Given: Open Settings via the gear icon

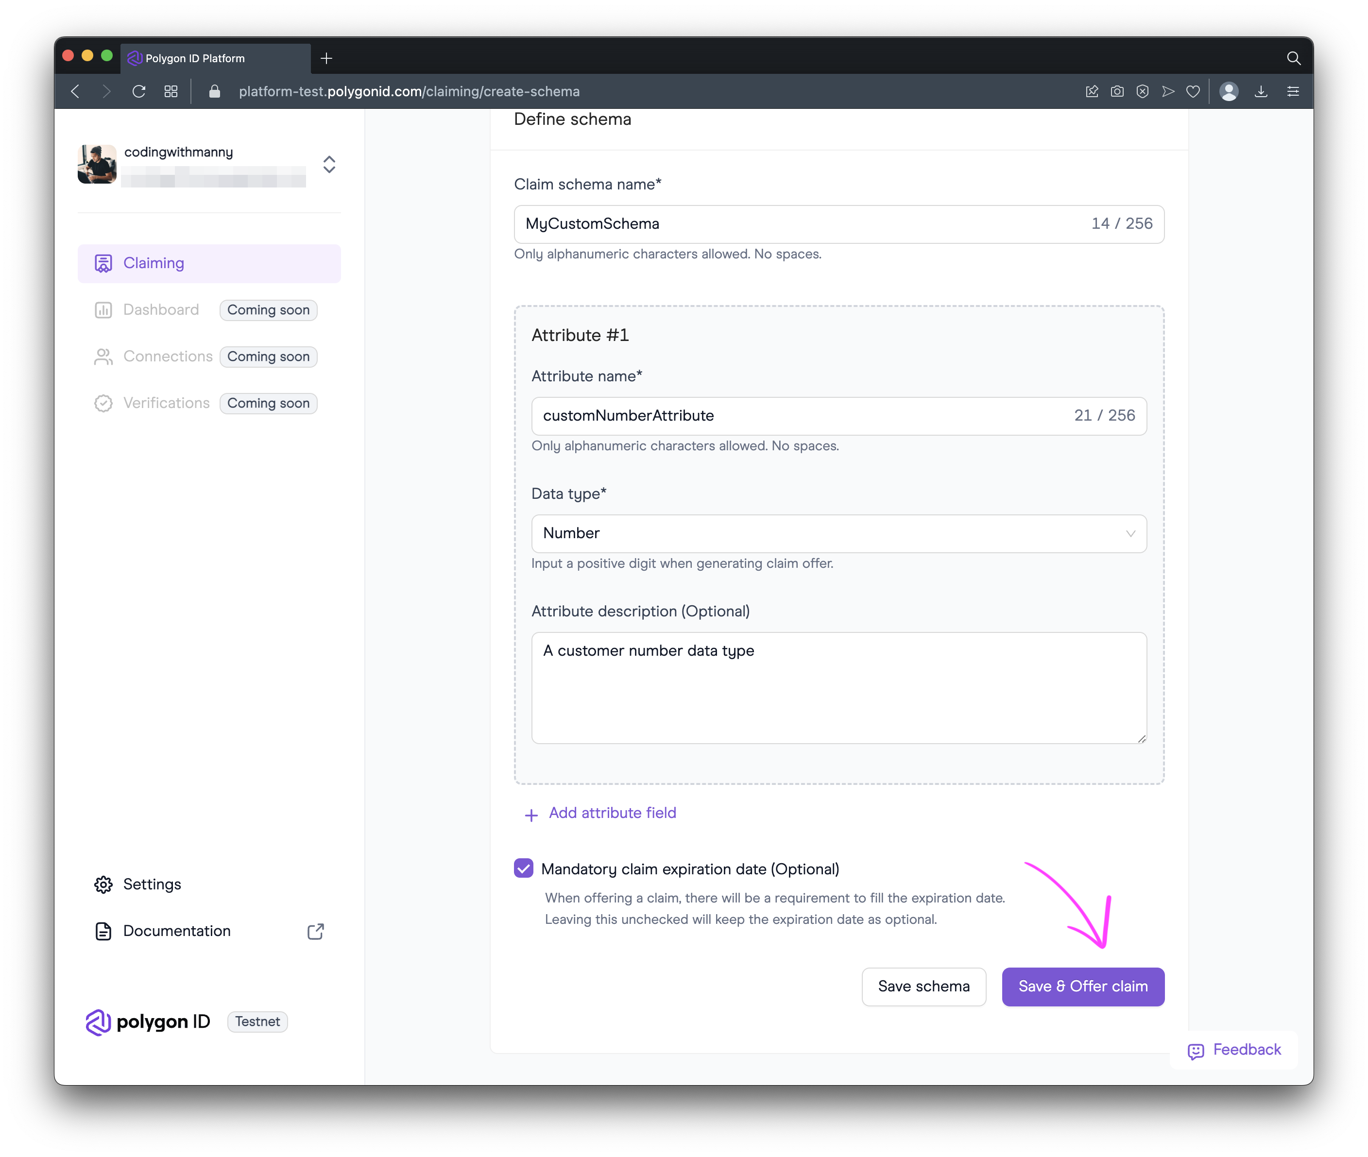Looking at the screenshot, I should (103, 884).
